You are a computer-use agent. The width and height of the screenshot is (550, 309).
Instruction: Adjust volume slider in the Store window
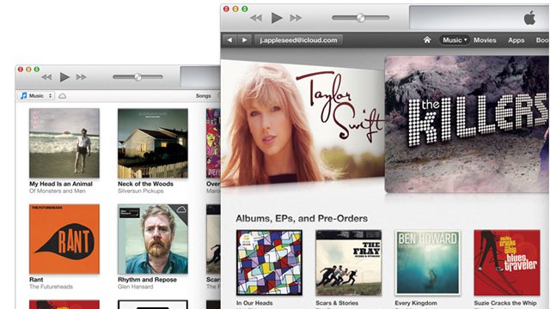point(361,17)
